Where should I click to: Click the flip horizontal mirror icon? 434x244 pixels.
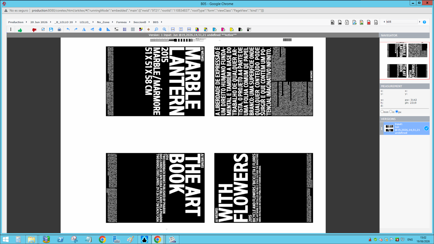point(84,29)
